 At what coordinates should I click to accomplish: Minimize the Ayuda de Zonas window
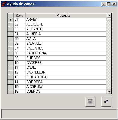coord(104,4)
